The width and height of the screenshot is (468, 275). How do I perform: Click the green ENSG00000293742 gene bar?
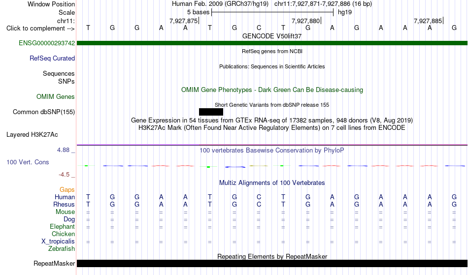tap(272, 43)
